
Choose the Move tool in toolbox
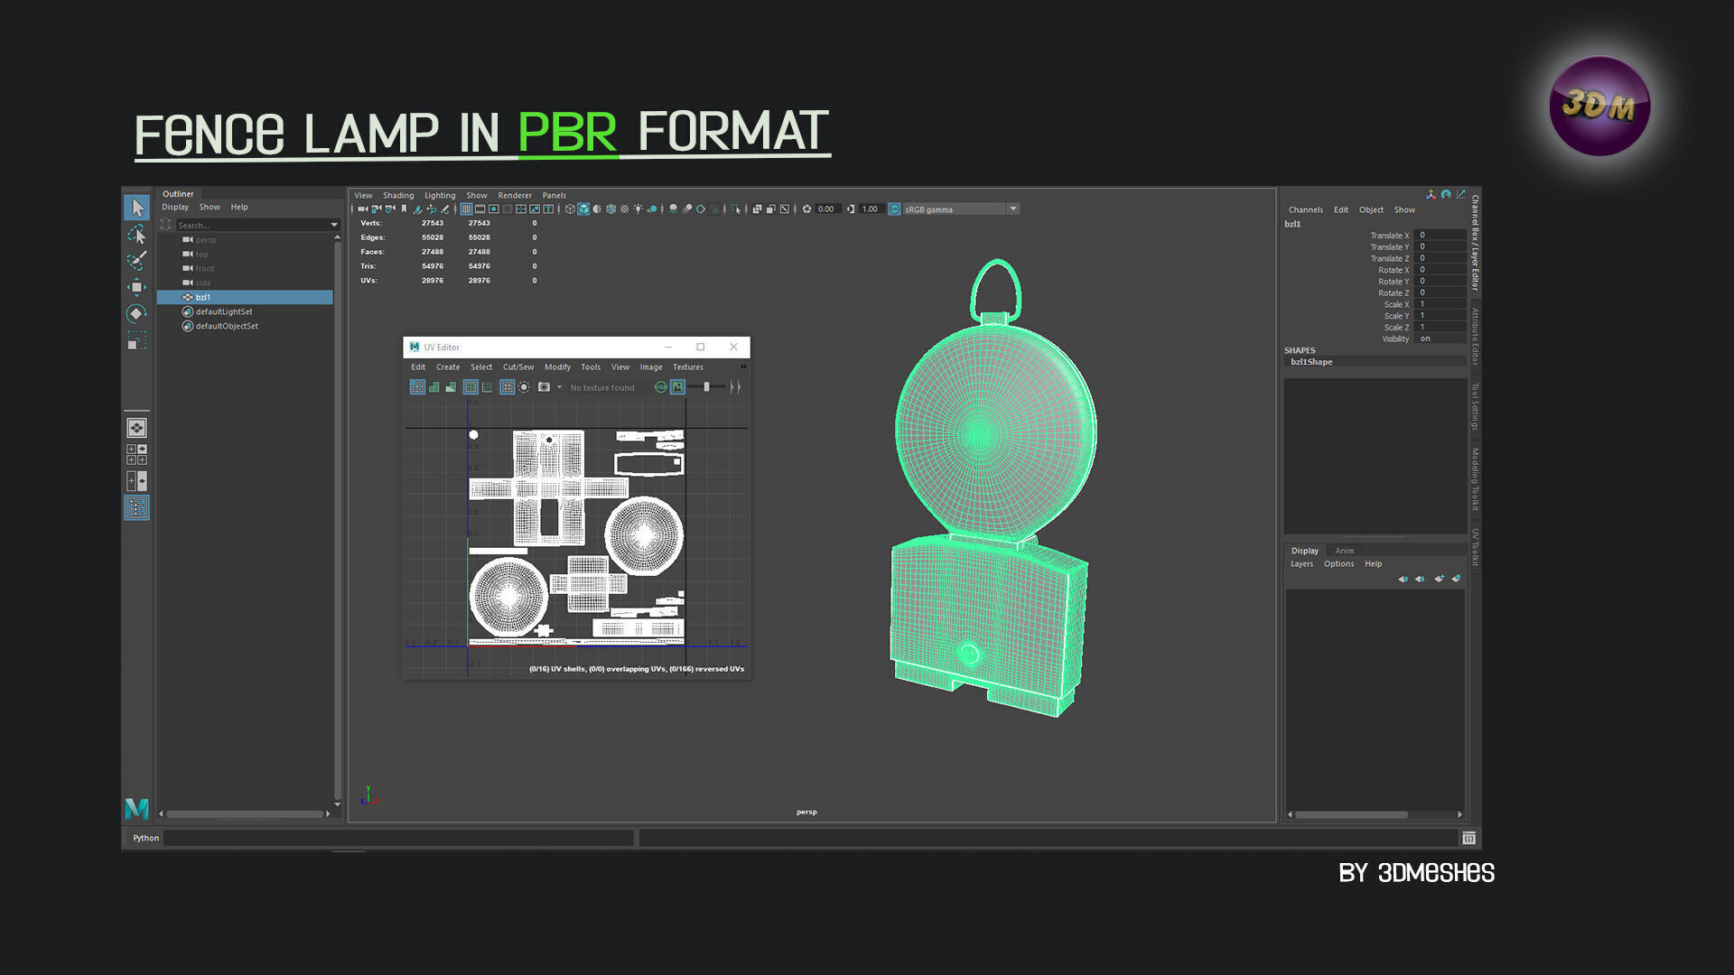[x=136, y=288]
